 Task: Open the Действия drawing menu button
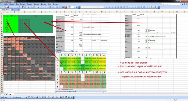click(5, 97)
